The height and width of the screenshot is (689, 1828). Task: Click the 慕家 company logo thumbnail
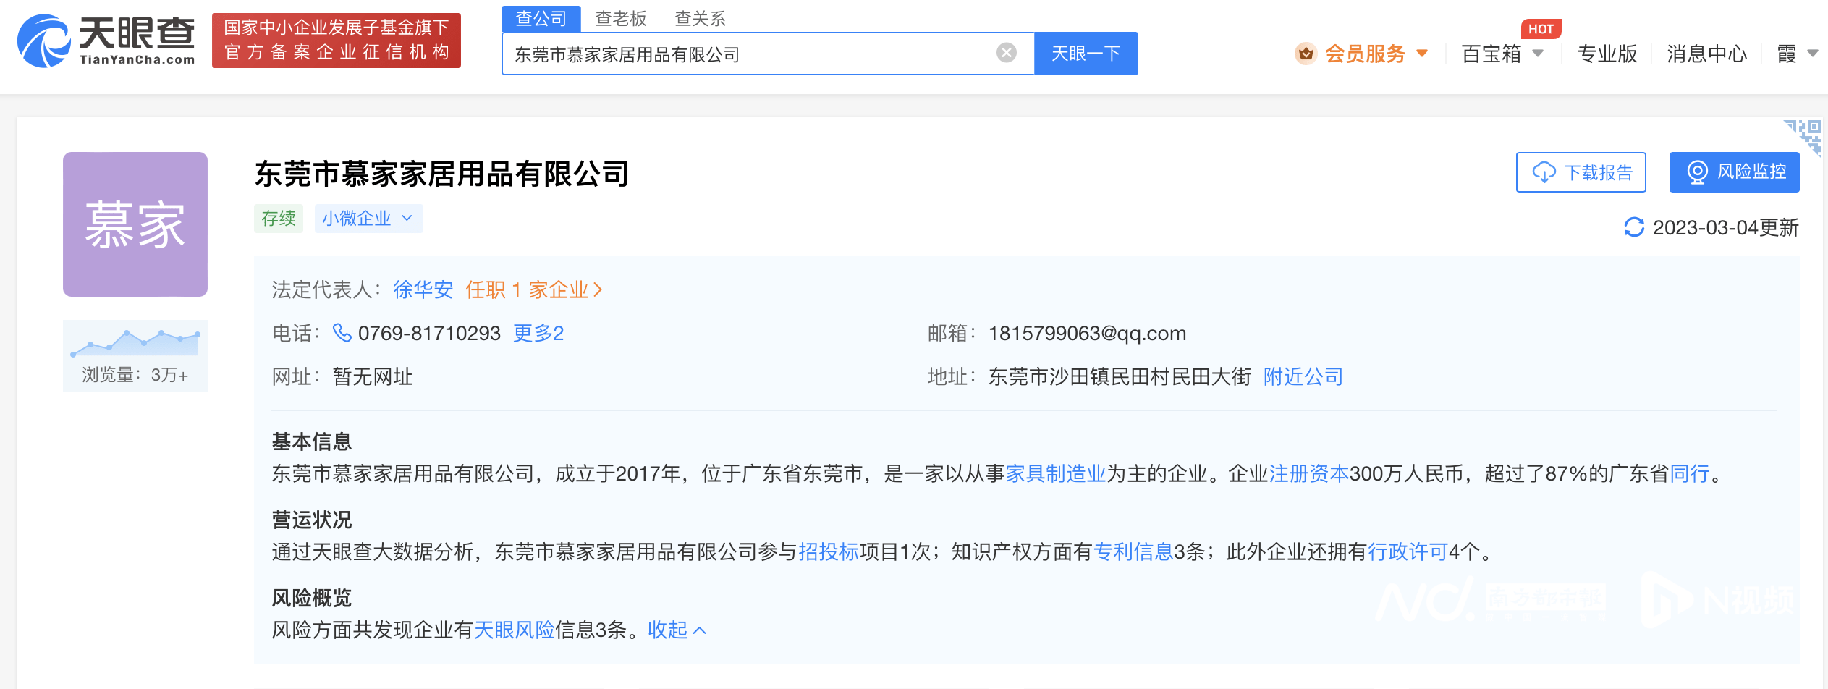click(135, 224)
